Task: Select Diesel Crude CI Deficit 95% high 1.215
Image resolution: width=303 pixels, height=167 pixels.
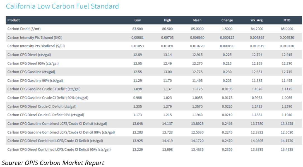Action: [167, 115]
